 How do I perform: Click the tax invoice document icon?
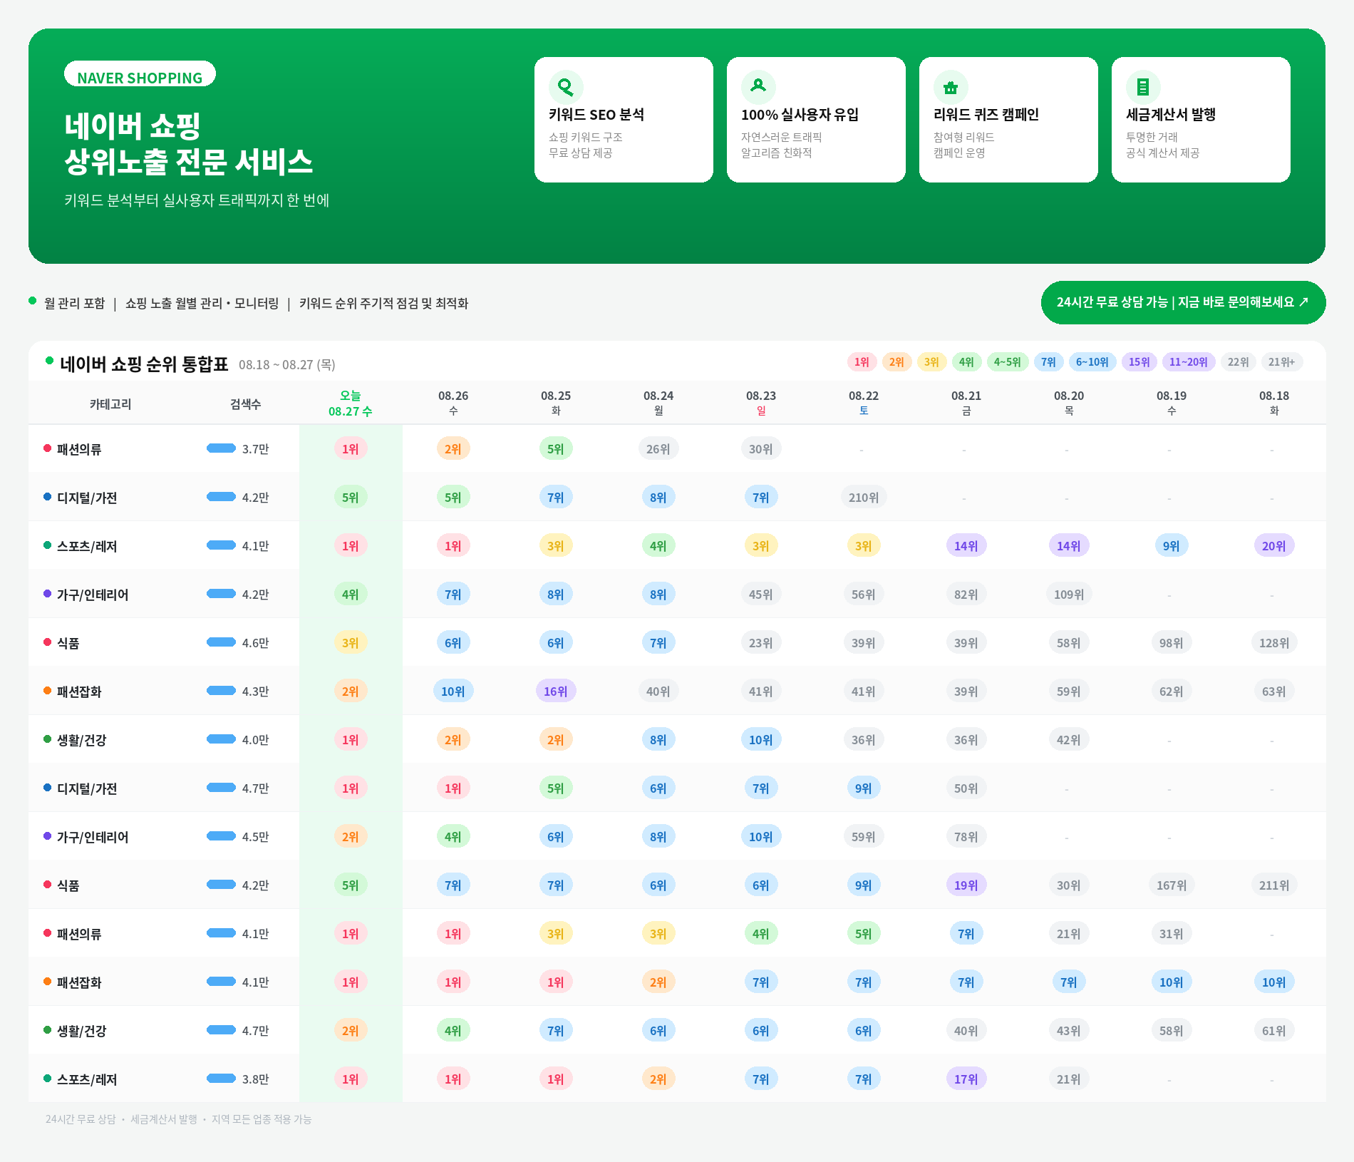[1143, 87]
